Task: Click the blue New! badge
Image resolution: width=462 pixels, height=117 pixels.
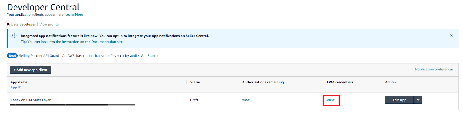Action: [12, 56]
